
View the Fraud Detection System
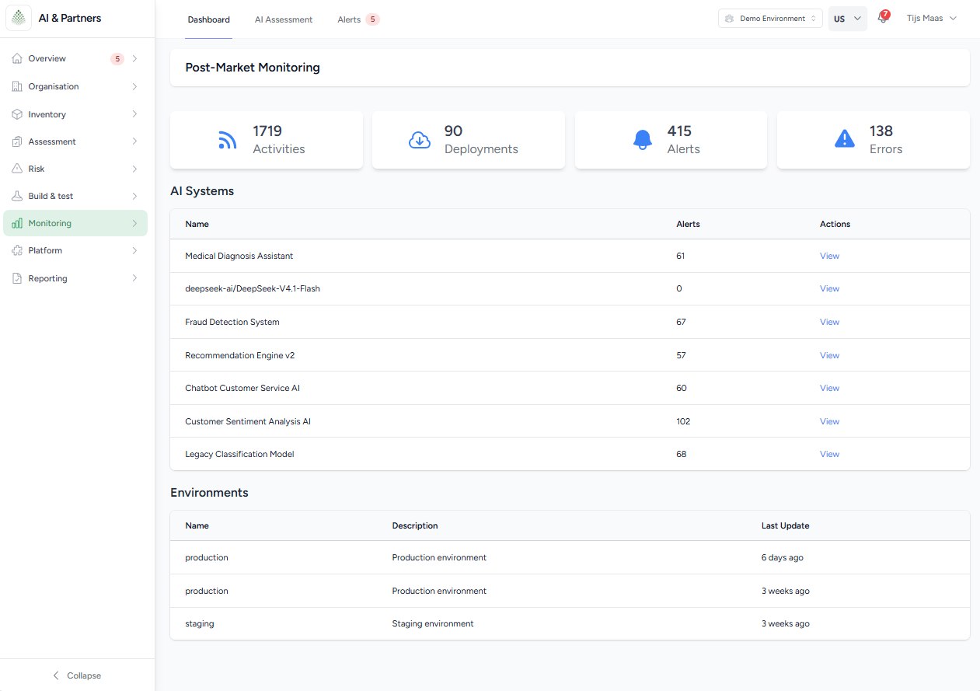(x=829, y=322)
